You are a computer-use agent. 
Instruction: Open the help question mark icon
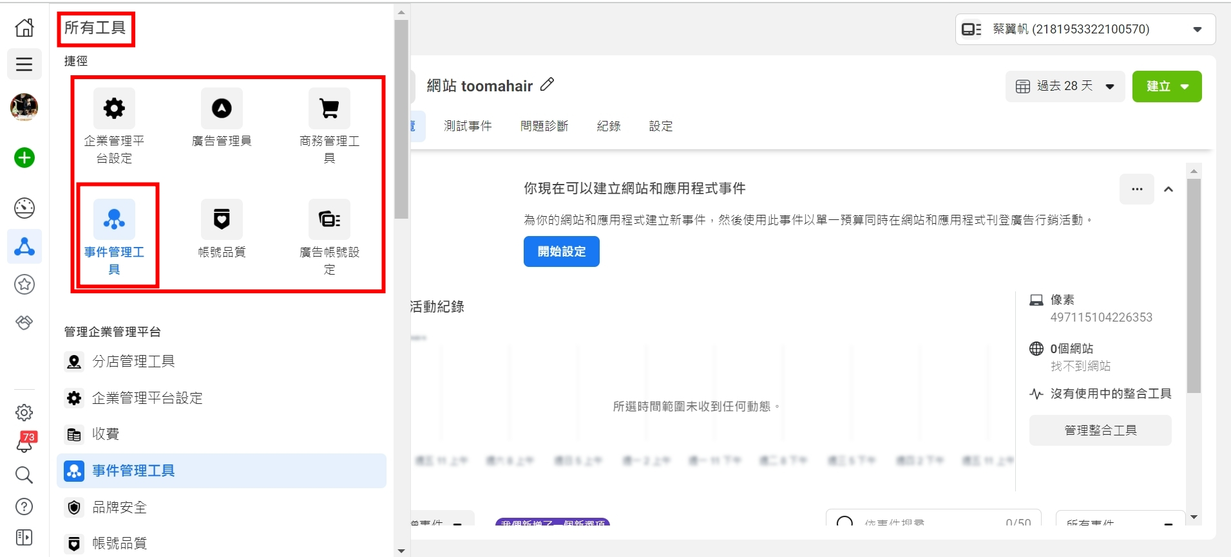tap(24, 507)
